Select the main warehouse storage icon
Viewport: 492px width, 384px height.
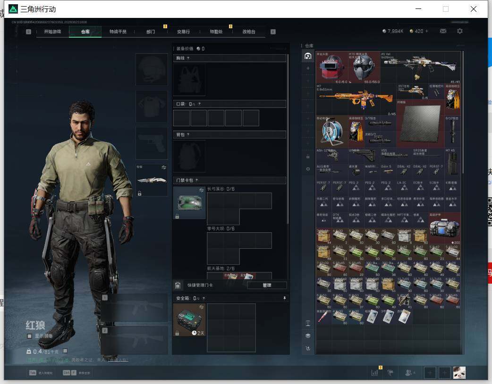point(308,56)
